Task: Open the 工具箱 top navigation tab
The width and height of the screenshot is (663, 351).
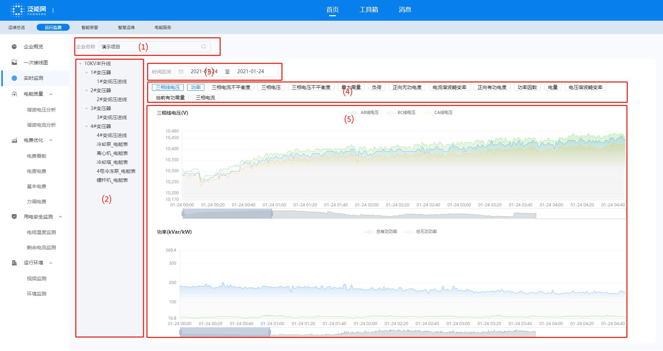Action: [369, 10]
